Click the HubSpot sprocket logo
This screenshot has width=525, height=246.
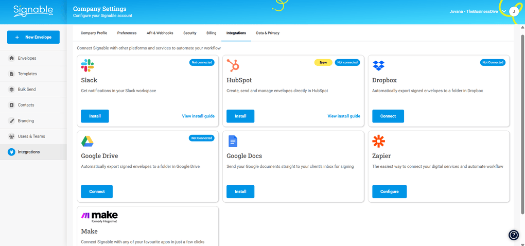pyautogui.click(x=233, y=65)
